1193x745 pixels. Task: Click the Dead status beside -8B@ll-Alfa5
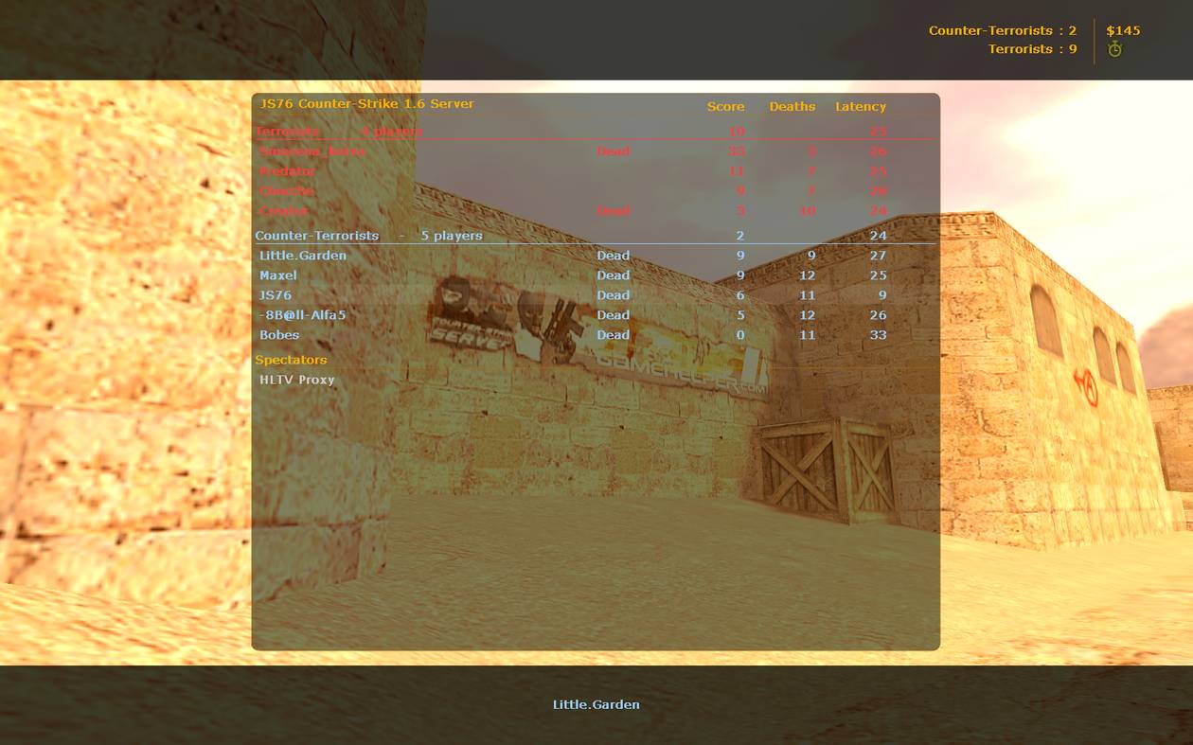click(614, 315)
